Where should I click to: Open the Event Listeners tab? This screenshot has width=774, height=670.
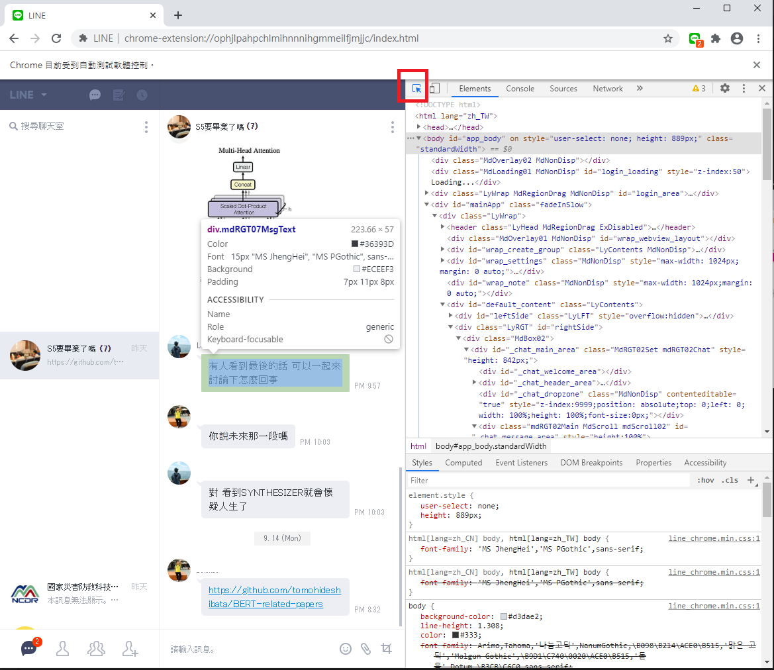point(521,463)
